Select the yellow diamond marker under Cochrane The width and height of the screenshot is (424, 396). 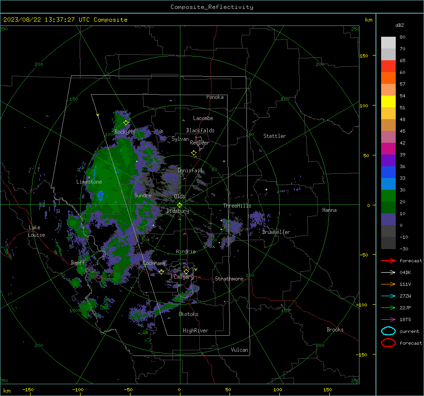coord(162,272)
